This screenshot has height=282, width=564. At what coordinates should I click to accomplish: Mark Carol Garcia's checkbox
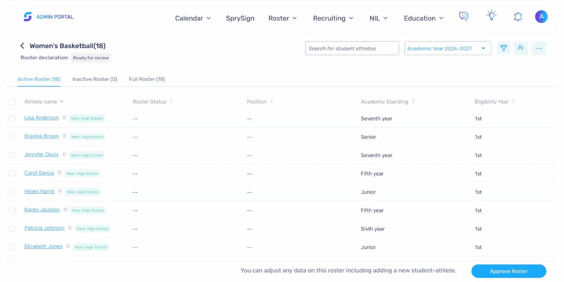click(x=12, y=173)
